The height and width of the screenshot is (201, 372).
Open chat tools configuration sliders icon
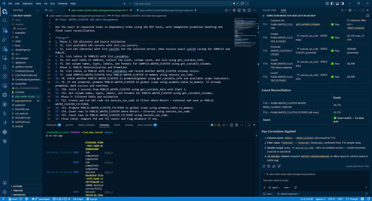pos(296,188)
